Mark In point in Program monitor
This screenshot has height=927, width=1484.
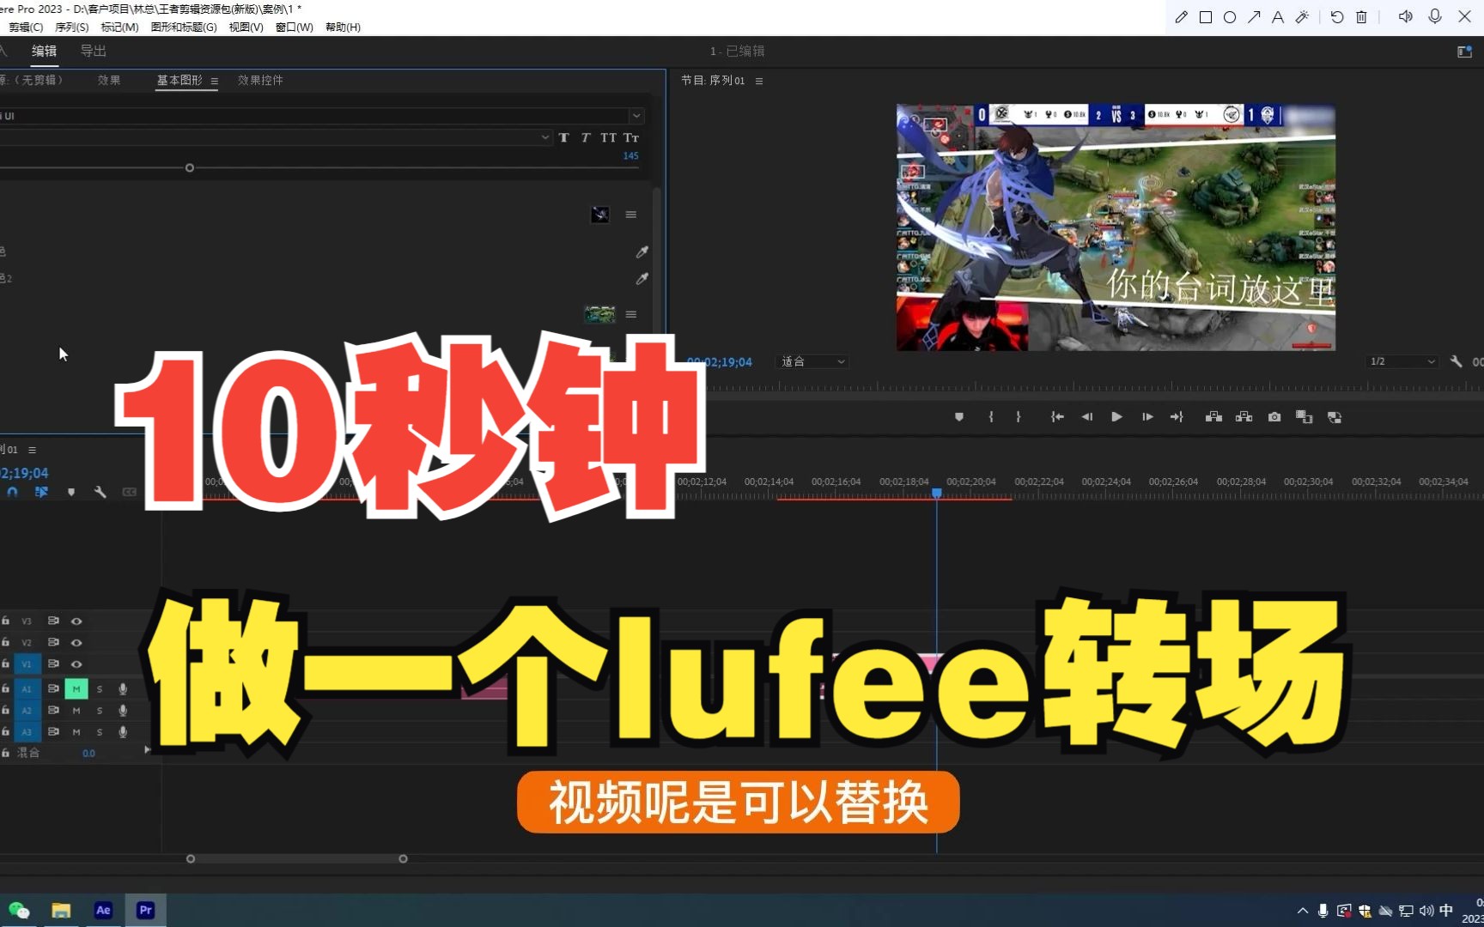click(991, 417)
